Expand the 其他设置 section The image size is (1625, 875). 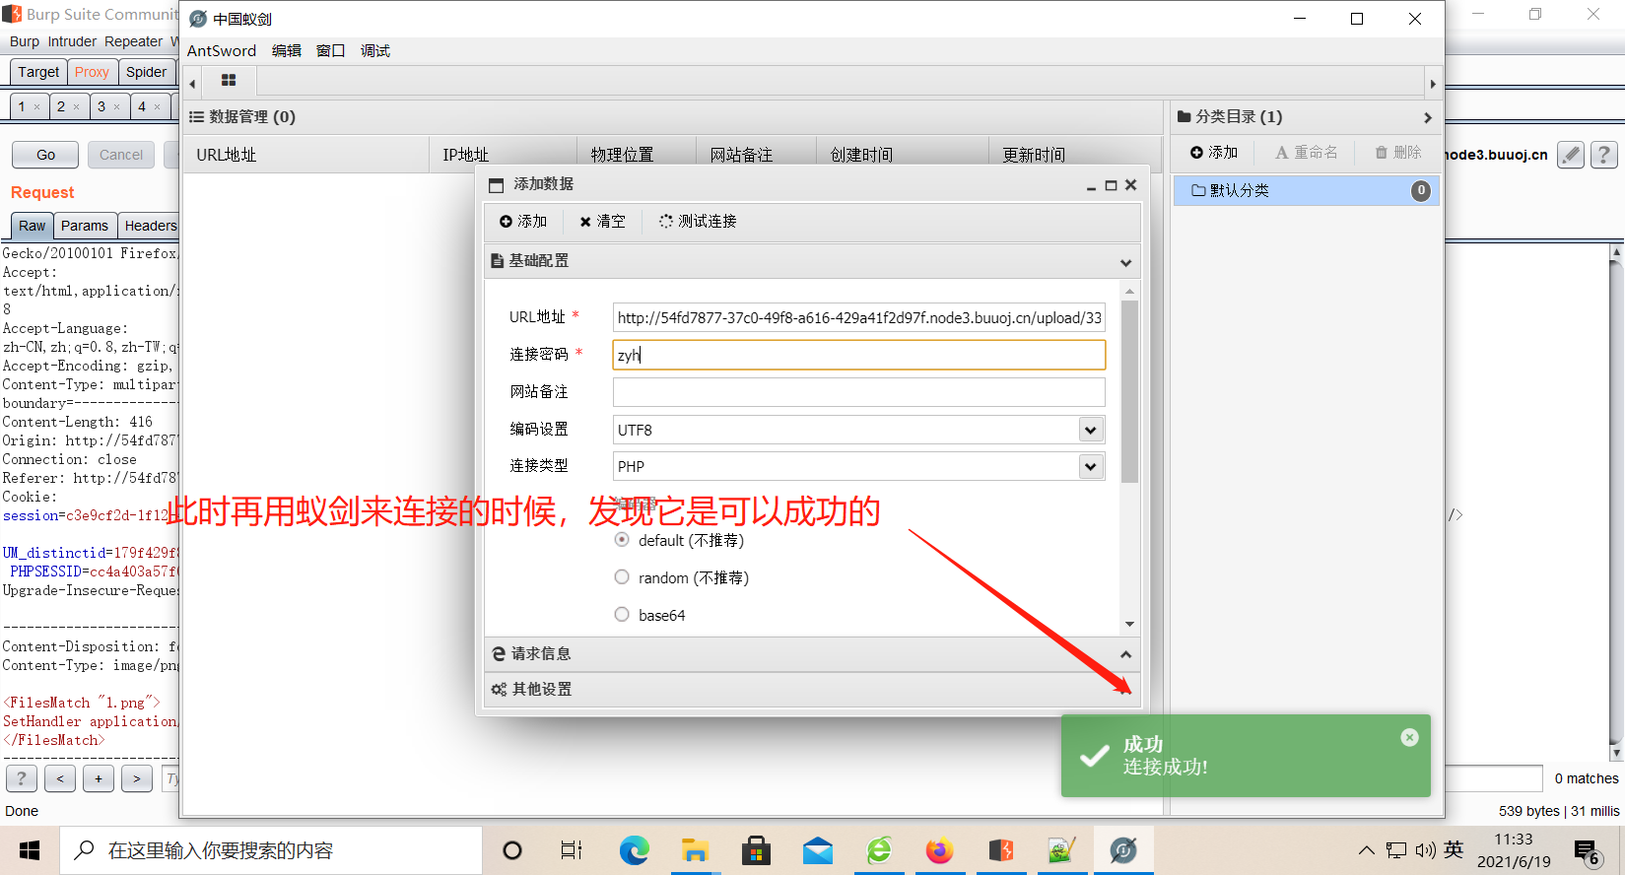click(812, 690)
